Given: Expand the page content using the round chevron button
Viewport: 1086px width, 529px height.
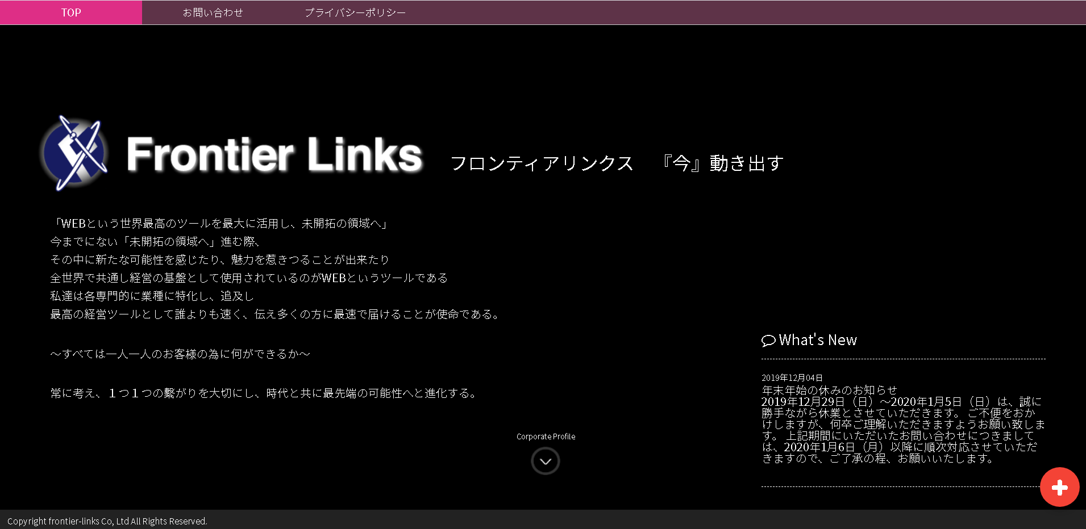Looking at the screenshot, I should [x=545, y=461].
